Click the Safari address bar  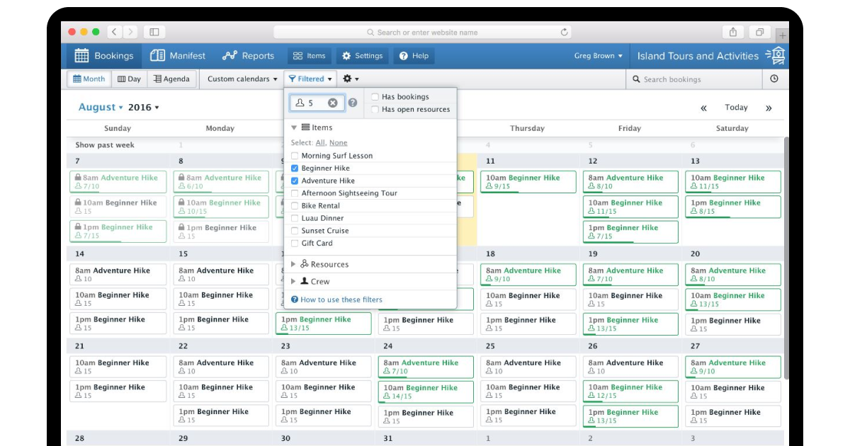[422, 32]
